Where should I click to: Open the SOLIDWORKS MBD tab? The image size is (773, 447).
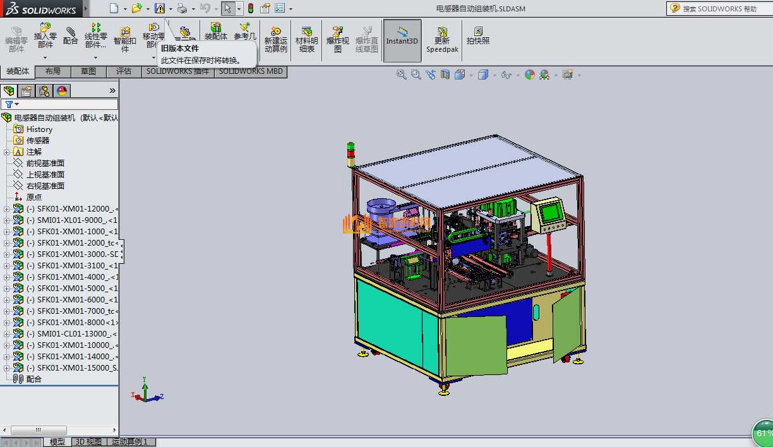[251, 72]
